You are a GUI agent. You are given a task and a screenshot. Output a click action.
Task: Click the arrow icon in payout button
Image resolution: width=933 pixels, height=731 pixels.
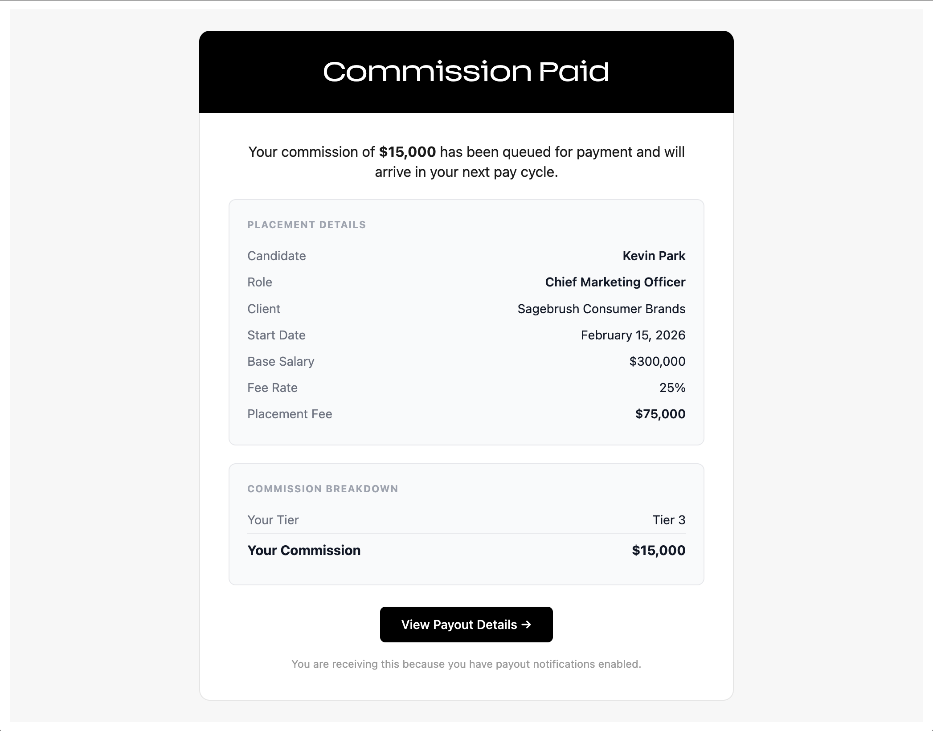pos(526,625)
